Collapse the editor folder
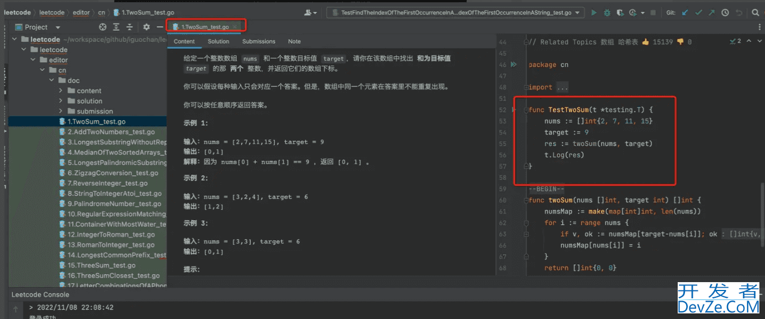Screen dimensions: 765x319 tap(34, 60)
